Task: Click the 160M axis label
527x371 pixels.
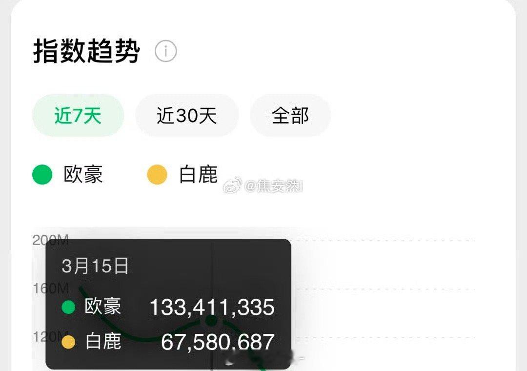Action: pyautogui.click(x=50, y=288)
